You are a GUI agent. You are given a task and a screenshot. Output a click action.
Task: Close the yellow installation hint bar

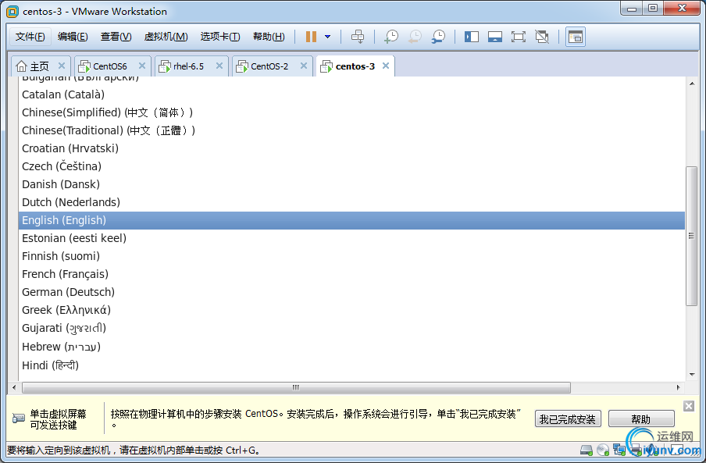click(x=689, y=406)
